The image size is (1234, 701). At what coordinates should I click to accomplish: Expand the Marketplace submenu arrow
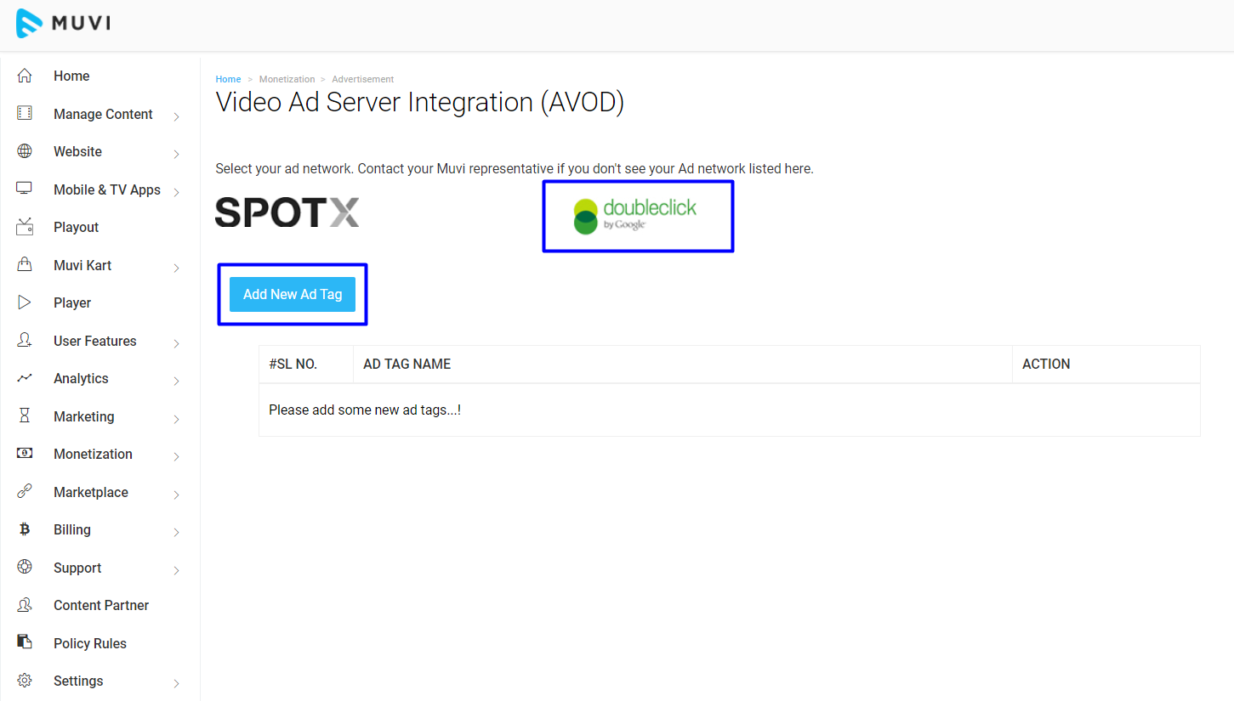177,495
